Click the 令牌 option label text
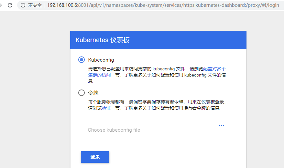 coord(93,93)
